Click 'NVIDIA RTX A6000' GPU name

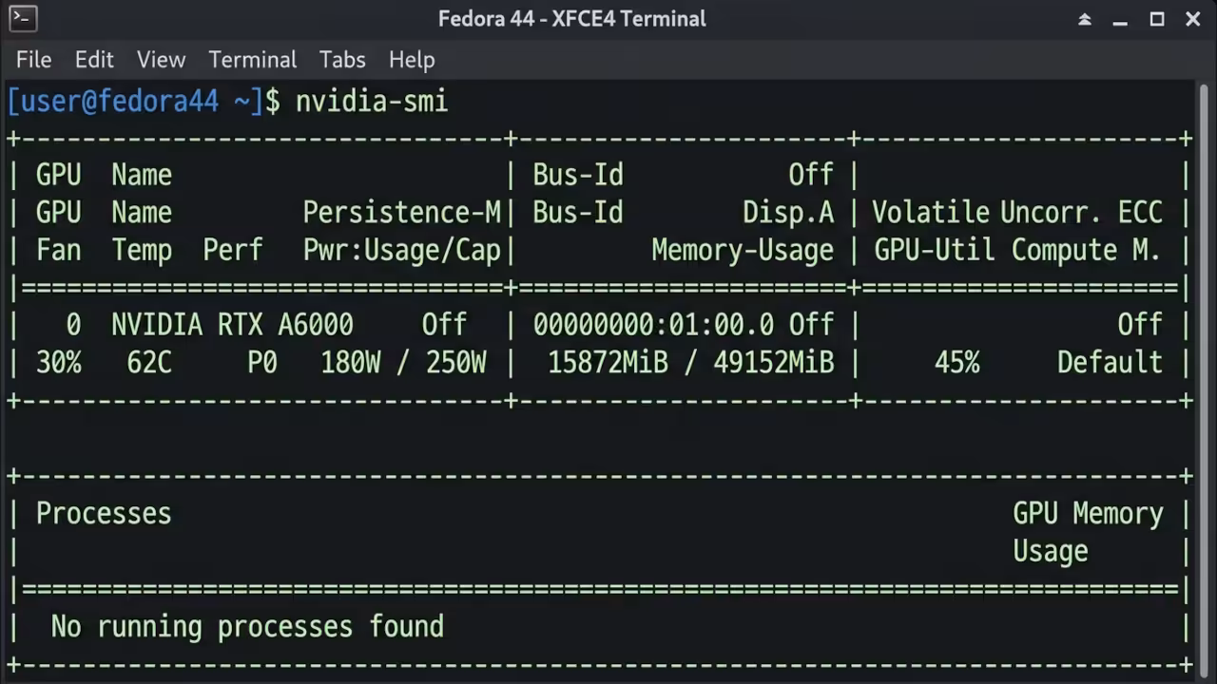pyautogui.click(x=232, y=325)
